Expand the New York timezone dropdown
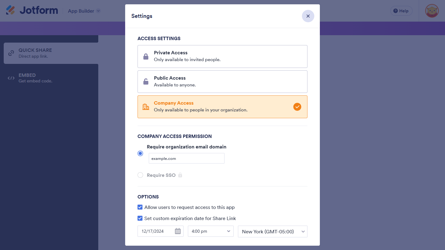Screen dimensions: 445x250 [x=273, y=231]
